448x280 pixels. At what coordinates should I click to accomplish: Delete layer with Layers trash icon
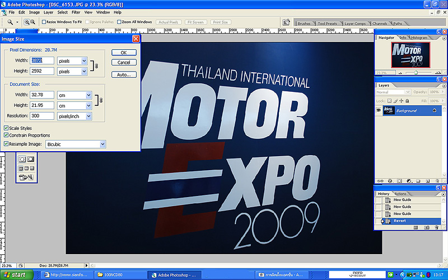[x=437, y=181]
